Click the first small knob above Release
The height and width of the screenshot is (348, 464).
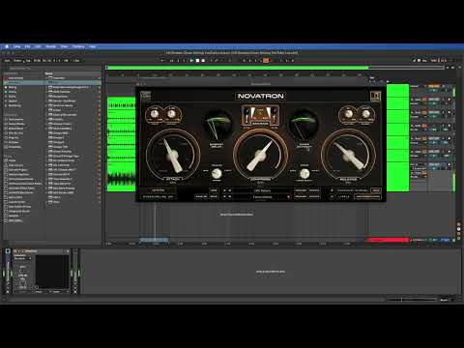[x=349, y=114]
